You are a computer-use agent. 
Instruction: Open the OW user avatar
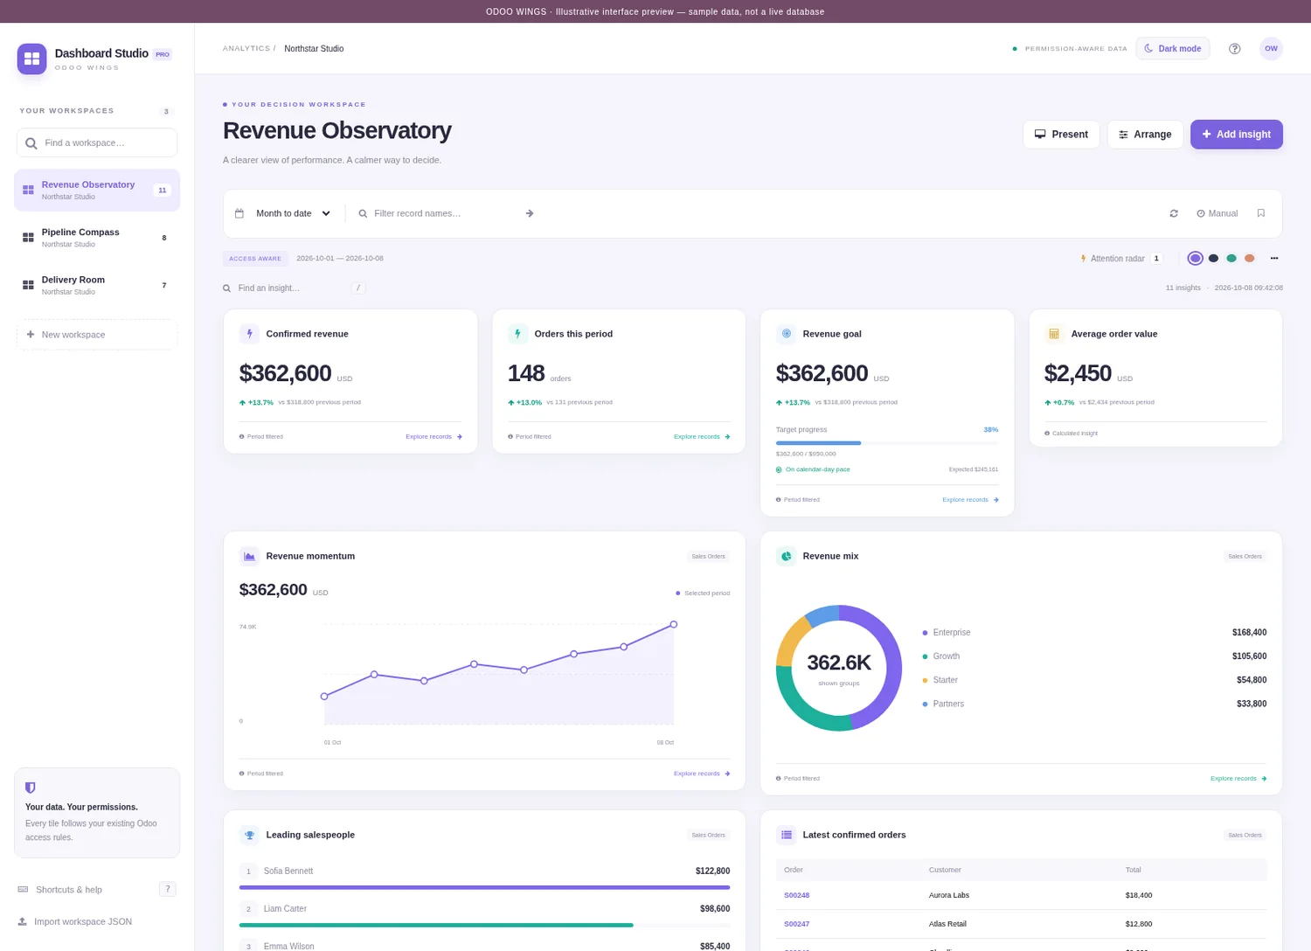[x=1271, y=49]
